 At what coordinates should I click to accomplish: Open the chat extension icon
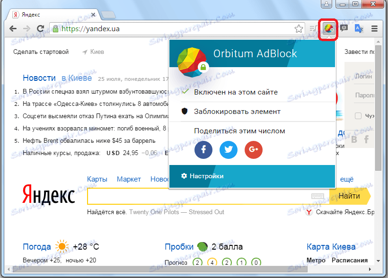coord(344,28)
